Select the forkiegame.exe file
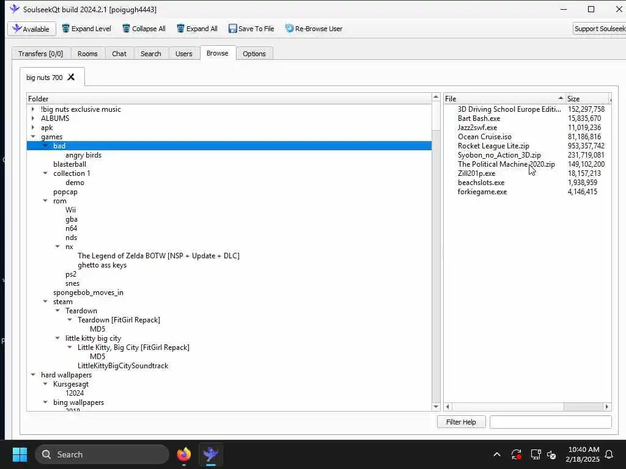Viewport: 626px width, 469px height. (482, 191)
